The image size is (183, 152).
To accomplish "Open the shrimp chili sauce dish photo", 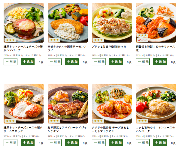I will [156, 22].
